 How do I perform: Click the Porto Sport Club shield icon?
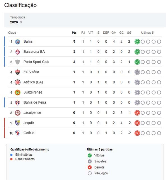pyautogui.click(x=18, y=62)
